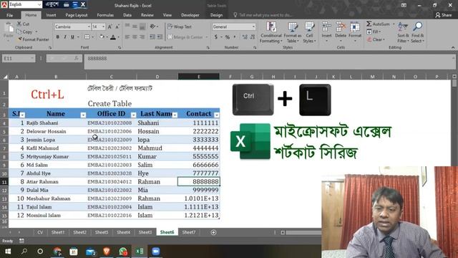Switch to the Developer tab

pos(190,15)
